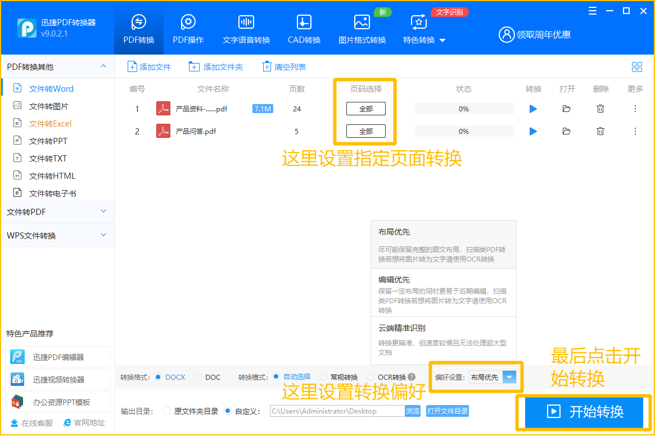The width and height of the screenshot is (655, 436).
Task: Click the 迅捷PDF转换器 app logo
Action: coord(27,28)
